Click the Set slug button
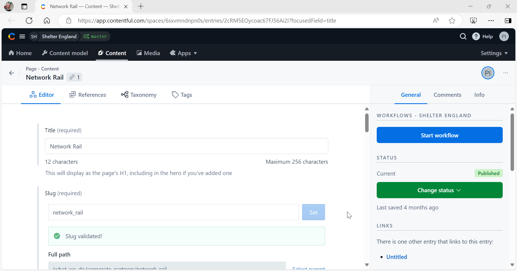 313,212
